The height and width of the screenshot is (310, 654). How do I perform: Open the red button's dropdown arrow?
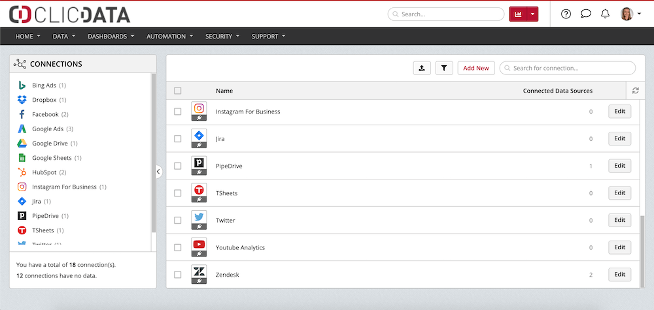coord(532,14)
